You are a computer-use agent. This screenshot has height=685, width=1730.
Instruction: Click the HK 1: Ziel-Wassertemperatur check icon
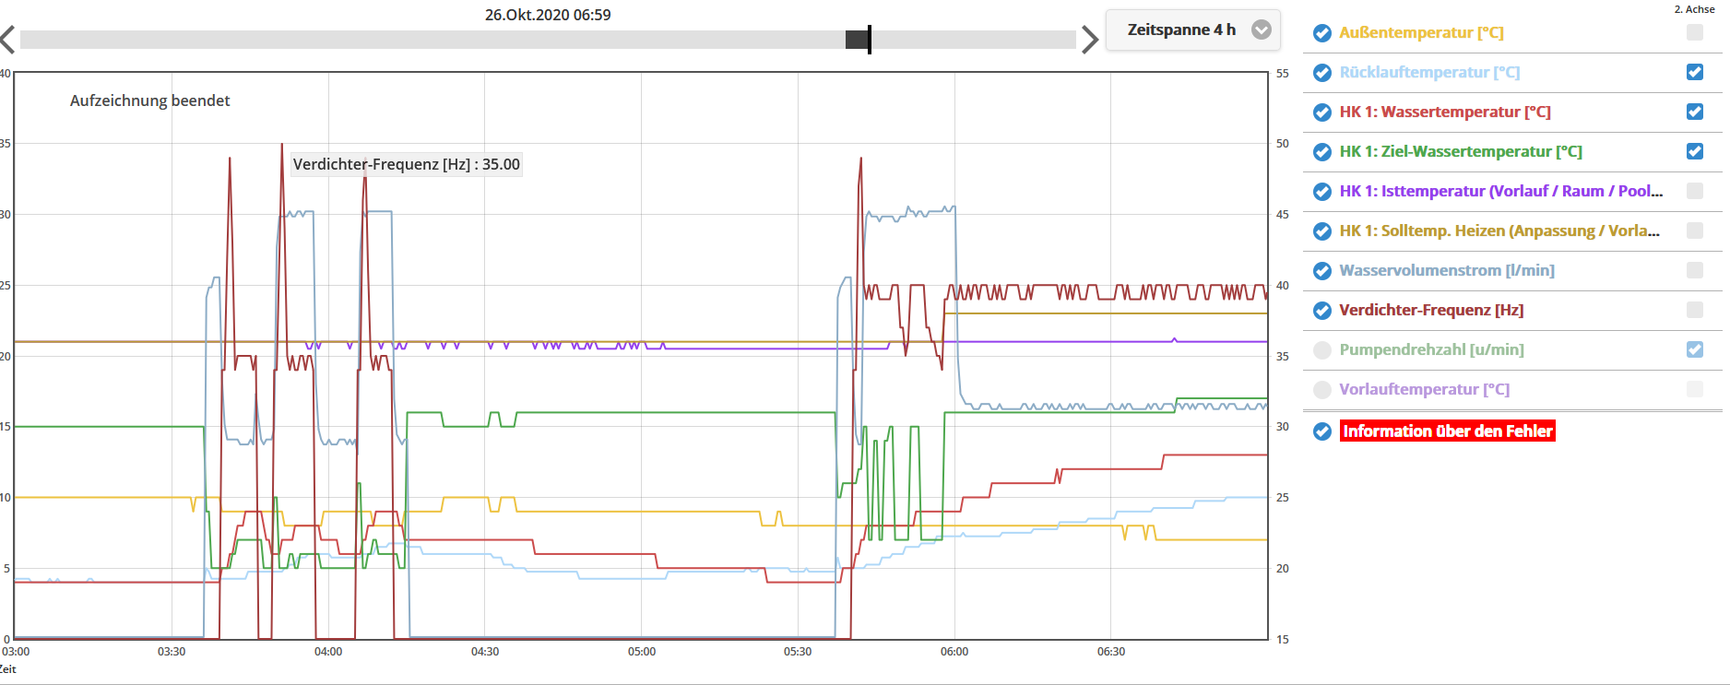point(1321,152)
